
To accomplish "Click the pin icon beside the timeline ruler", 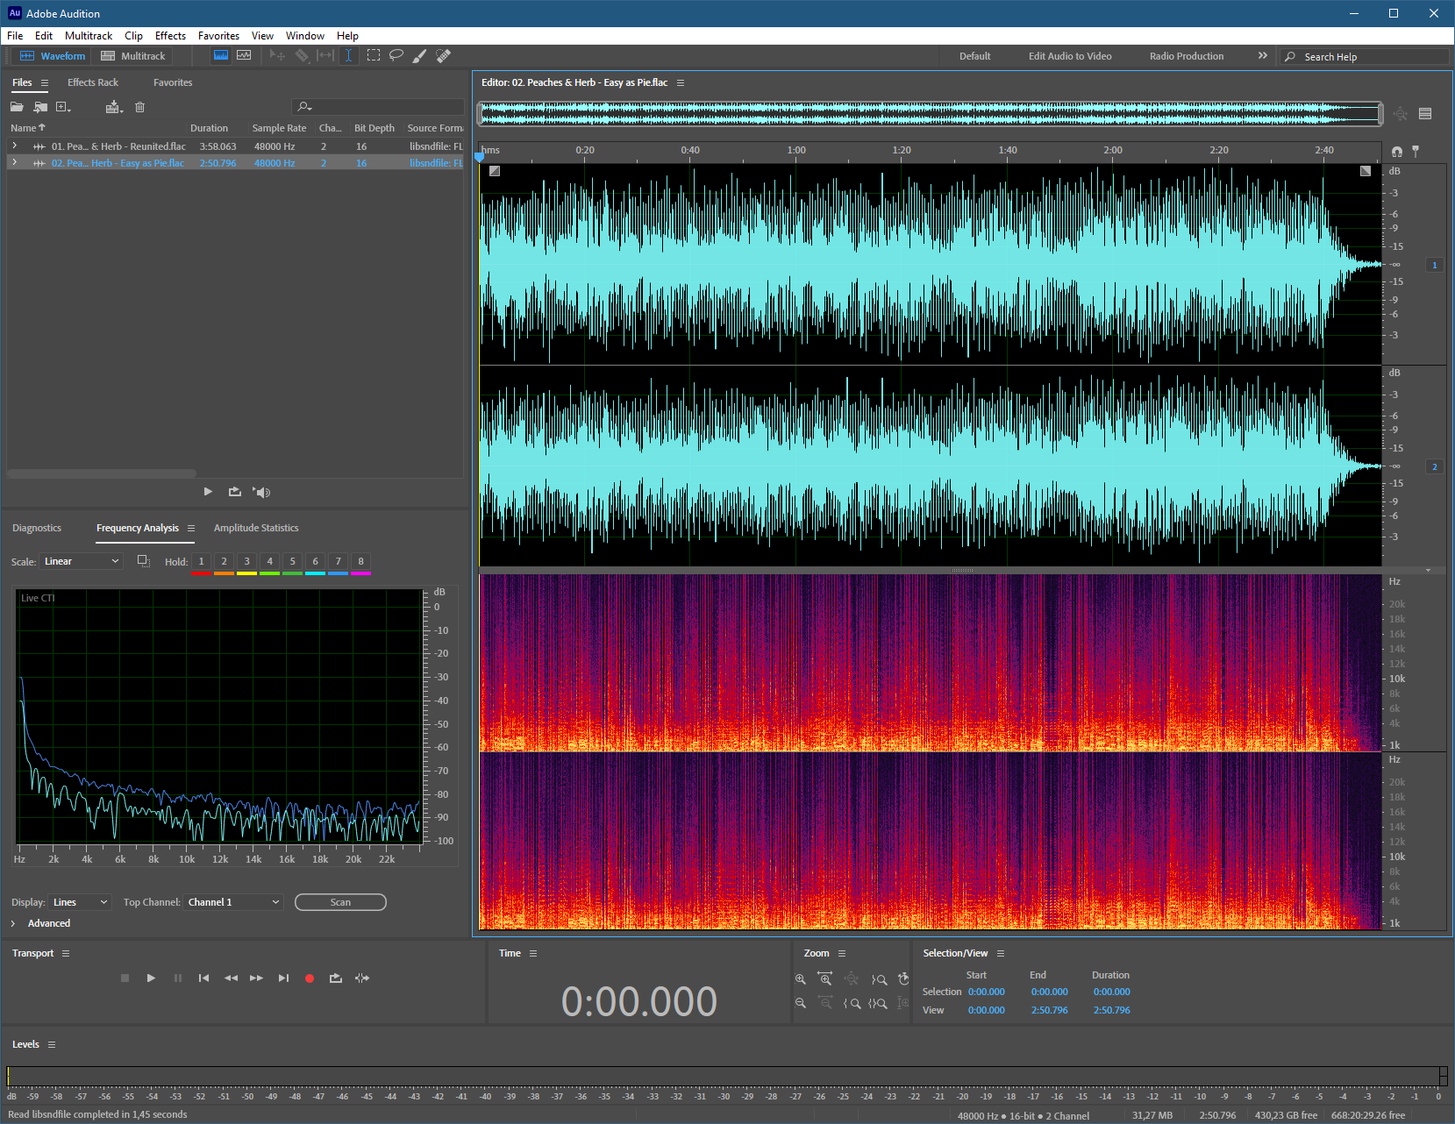I will pos(1416,151).
